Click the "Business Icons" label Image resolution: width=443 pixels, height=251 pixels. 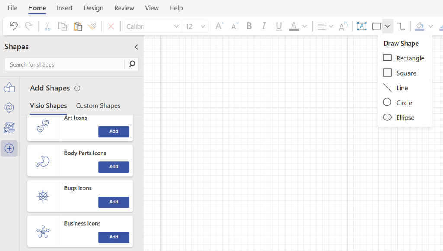[x=82, y=223]
